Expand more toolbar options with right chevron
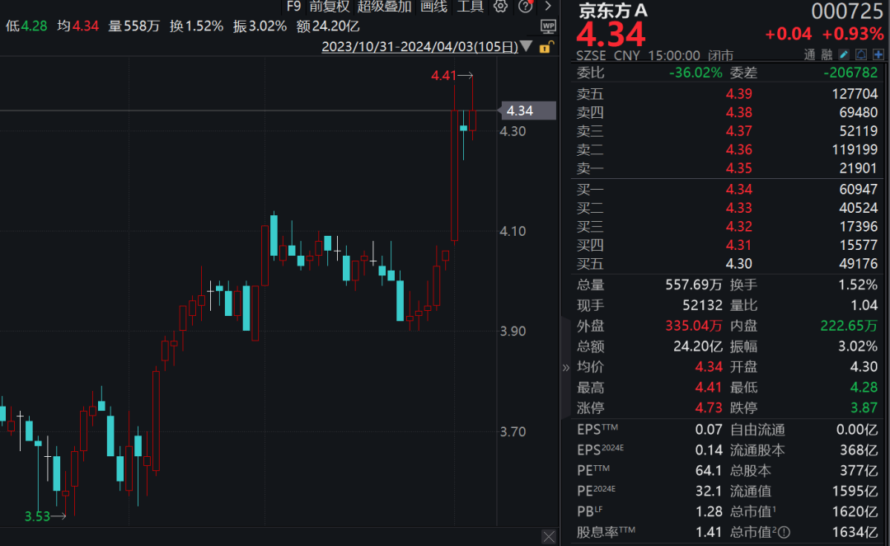Viewport: 890px width, 546px height. (548, 7)
